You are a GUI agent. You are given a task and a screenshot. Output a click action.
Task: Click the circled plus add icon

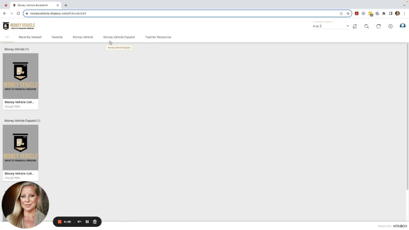[x=390, y=27]
